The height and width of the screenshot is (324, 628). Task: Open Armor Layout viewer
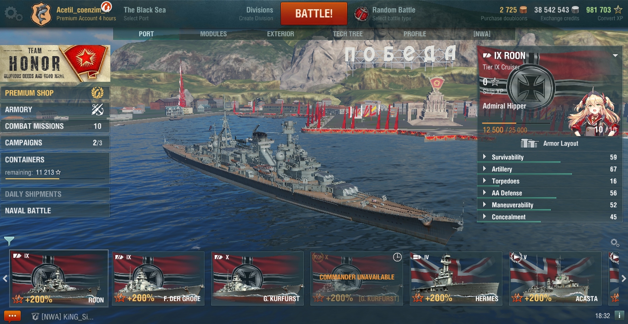pos(550,143)
